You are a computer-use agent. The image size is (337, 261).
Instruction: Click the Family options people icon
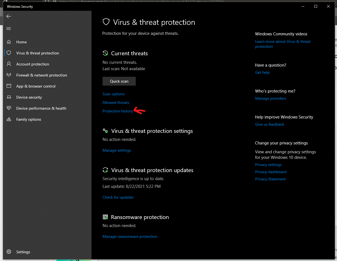point(9,119)
